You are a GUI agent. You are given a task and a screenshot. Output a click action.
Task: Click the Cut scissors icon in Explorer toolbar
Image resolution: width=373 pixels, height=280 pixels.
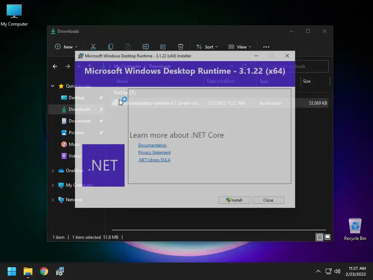93,47
